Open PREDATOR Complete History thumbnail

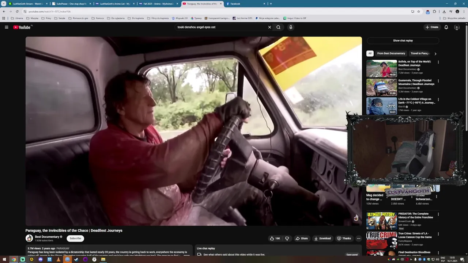(381, 221)
